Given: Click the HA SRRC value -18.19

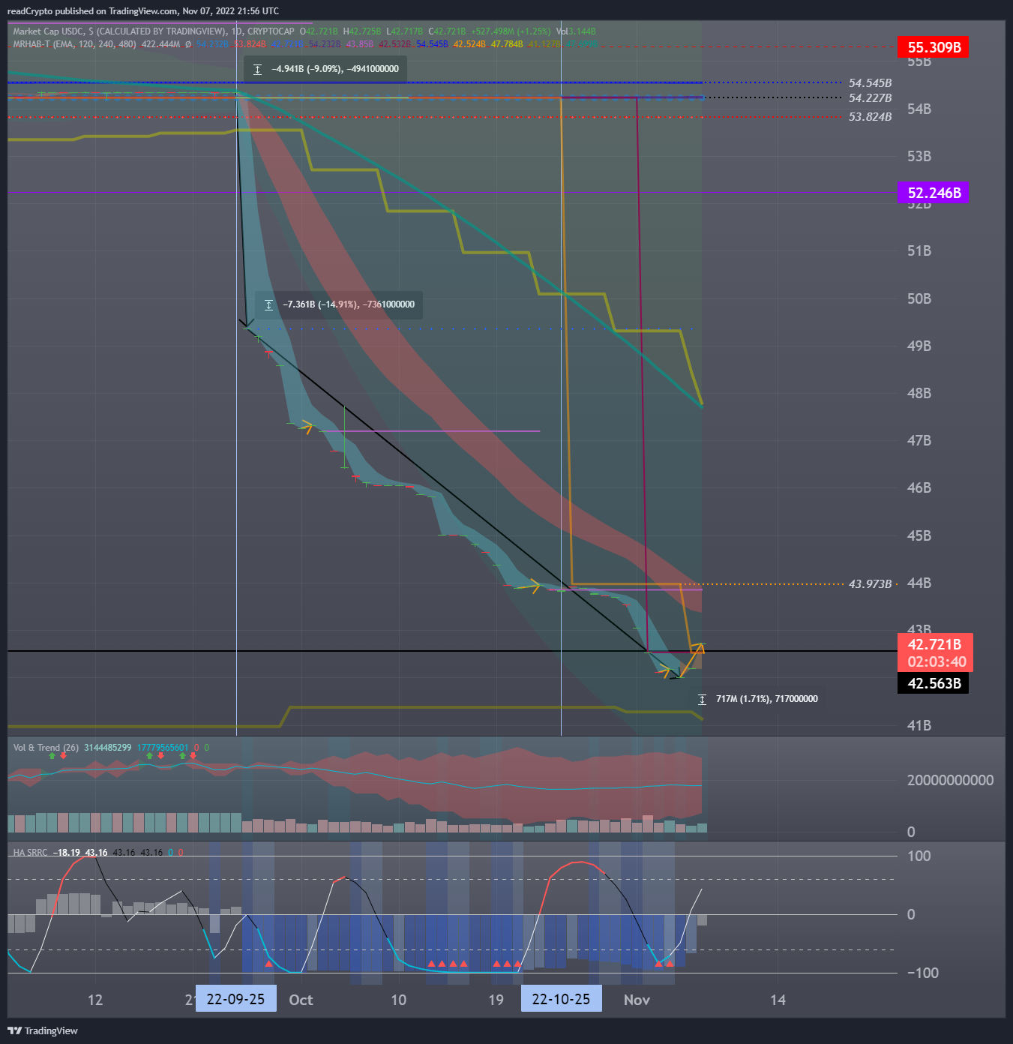Looking at the screenshot, I should pyautogui.click(x=67, y=853).
